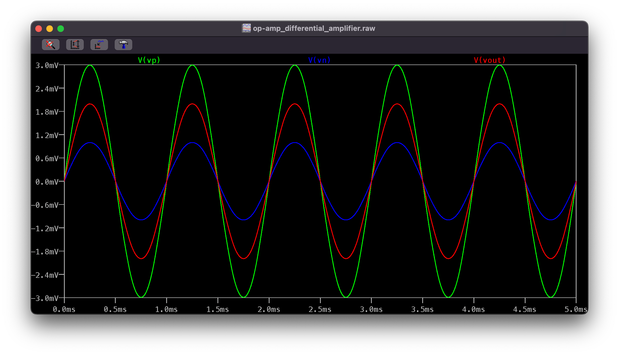Click the waveform file icon in title bar

click(246, 28)
